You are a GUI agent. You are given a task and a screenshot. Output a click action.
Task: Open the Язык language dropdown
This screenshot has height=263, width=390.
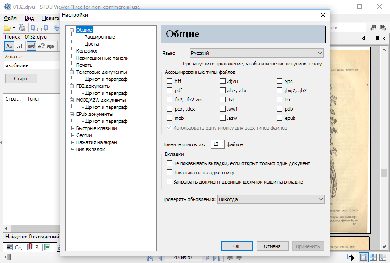[x=256, y=53]
